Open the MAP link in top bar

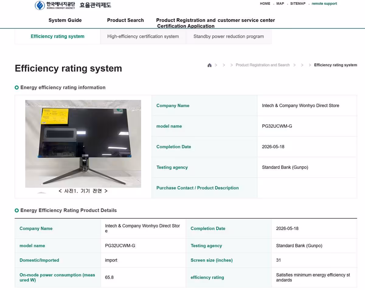point(280,4)
